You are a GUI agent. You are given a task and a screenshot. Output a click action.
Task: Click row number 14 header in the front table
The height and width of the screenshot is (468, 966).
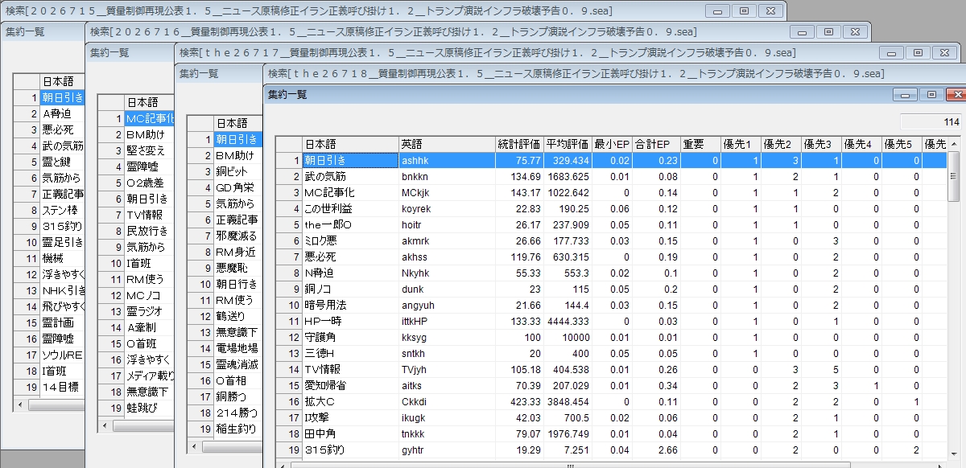click(289, 369)
